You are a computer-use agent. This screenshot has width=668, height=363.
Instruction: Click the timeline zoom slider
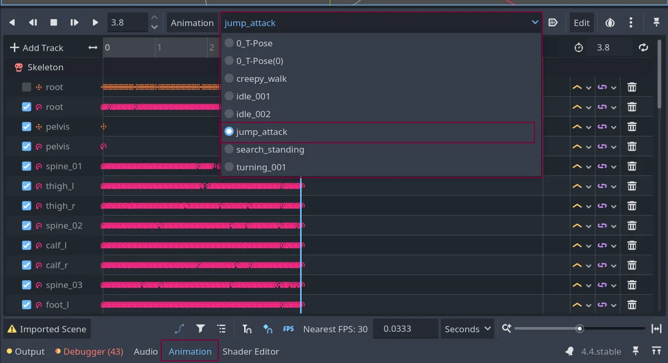pos(579,329)
